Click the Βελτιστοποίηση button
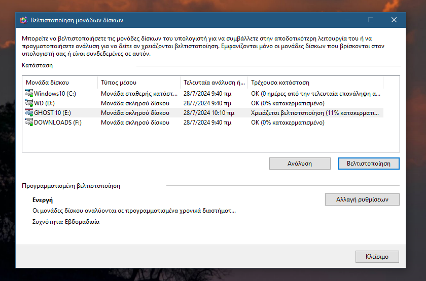 click(x=369, y=164)
